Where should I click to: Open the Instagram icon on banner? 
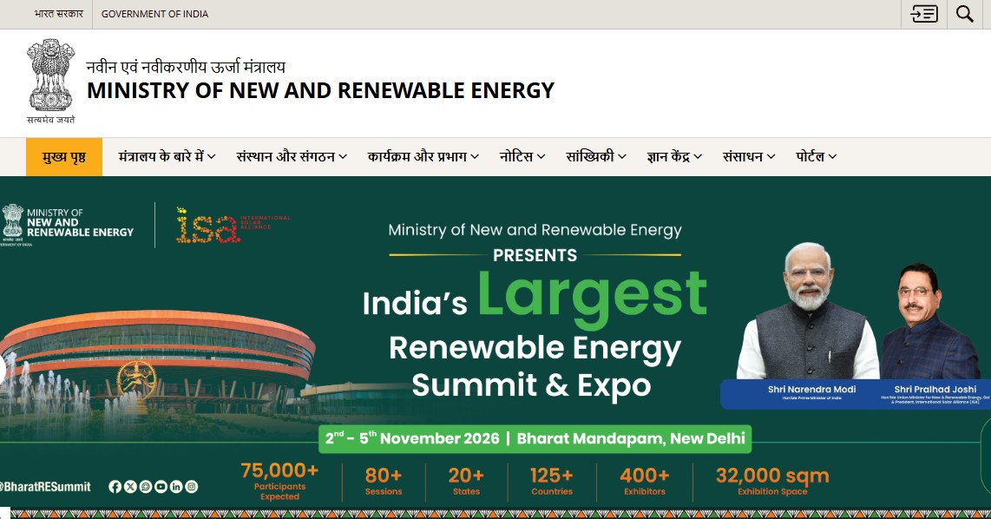(x=192, y=486)
